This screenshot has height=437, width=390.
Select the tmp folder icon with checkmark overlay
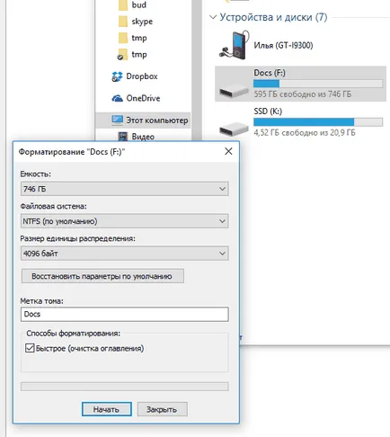[x=122, y=55]
